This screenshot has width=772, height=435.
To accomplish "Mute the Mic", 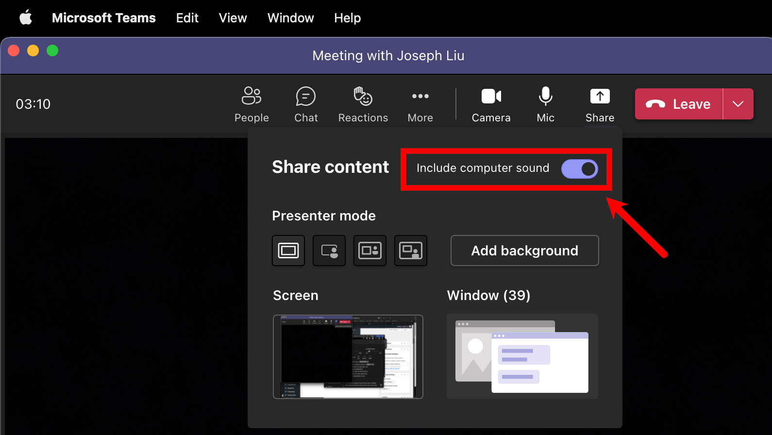I will (x=546, y=104).
